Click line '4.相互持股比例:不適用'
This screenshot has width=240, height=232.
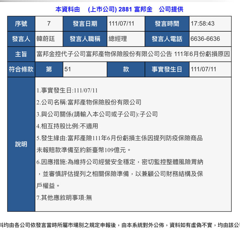67,126
